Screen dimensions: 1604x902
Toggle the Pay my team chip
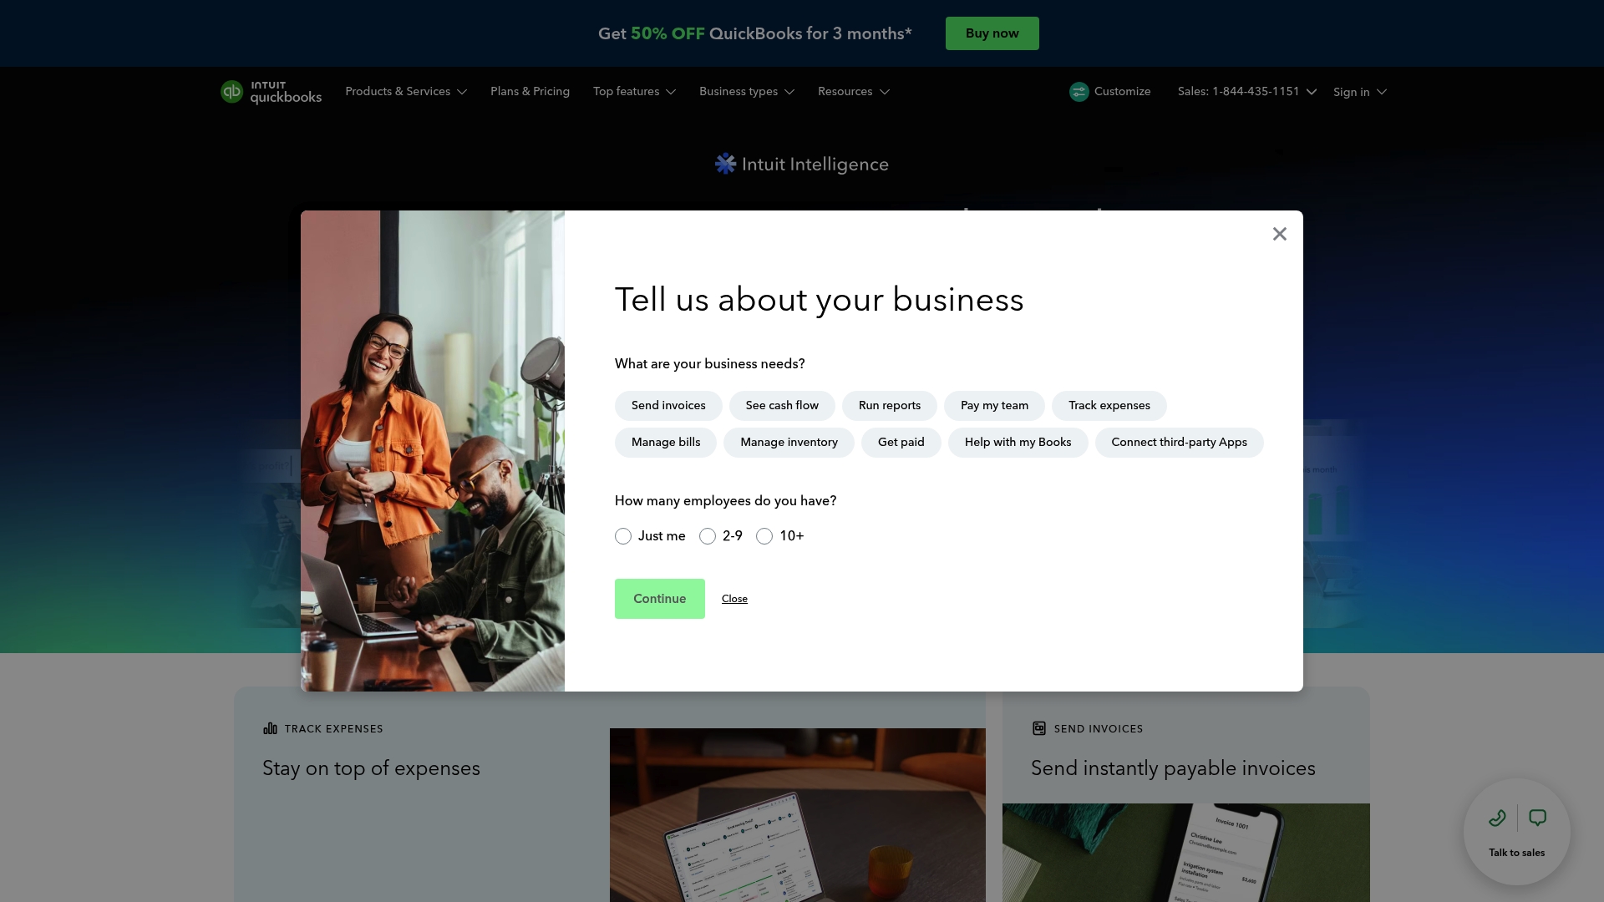pyautogui.click(x=994, y=406)
